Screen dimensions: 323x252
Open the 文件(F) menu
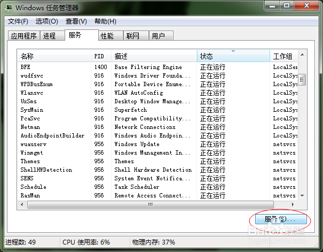tap(18, 21)
